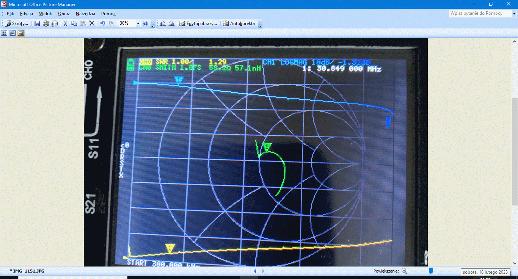Open the Plik menu
The image size is (518, 279).
(x=10, y=13)
